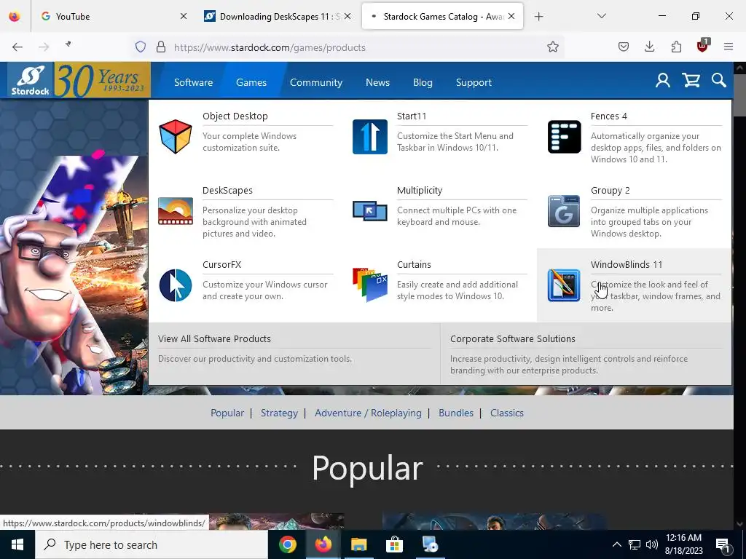Screen dimensions: 746x559
Task: Click the Fences 4 icon
Action: (565, 137)
